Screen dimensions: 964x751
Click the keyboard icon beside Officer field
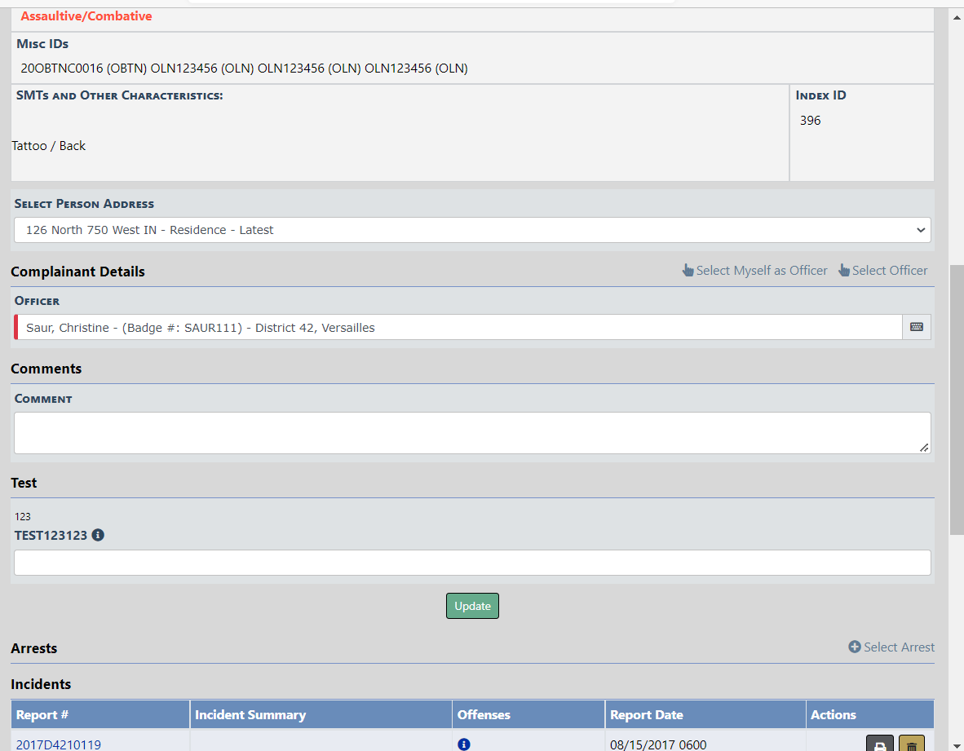tap(917, 327)
